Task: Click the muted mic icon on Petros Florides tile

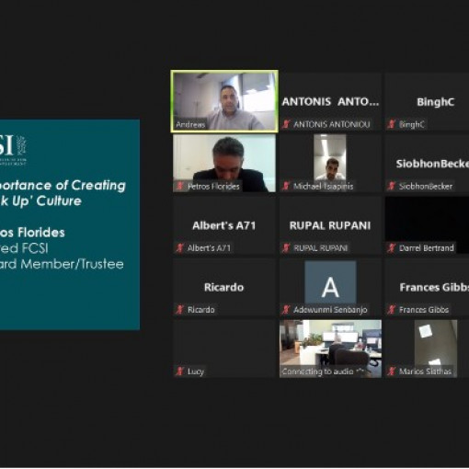Action: (x=180, y=186)
